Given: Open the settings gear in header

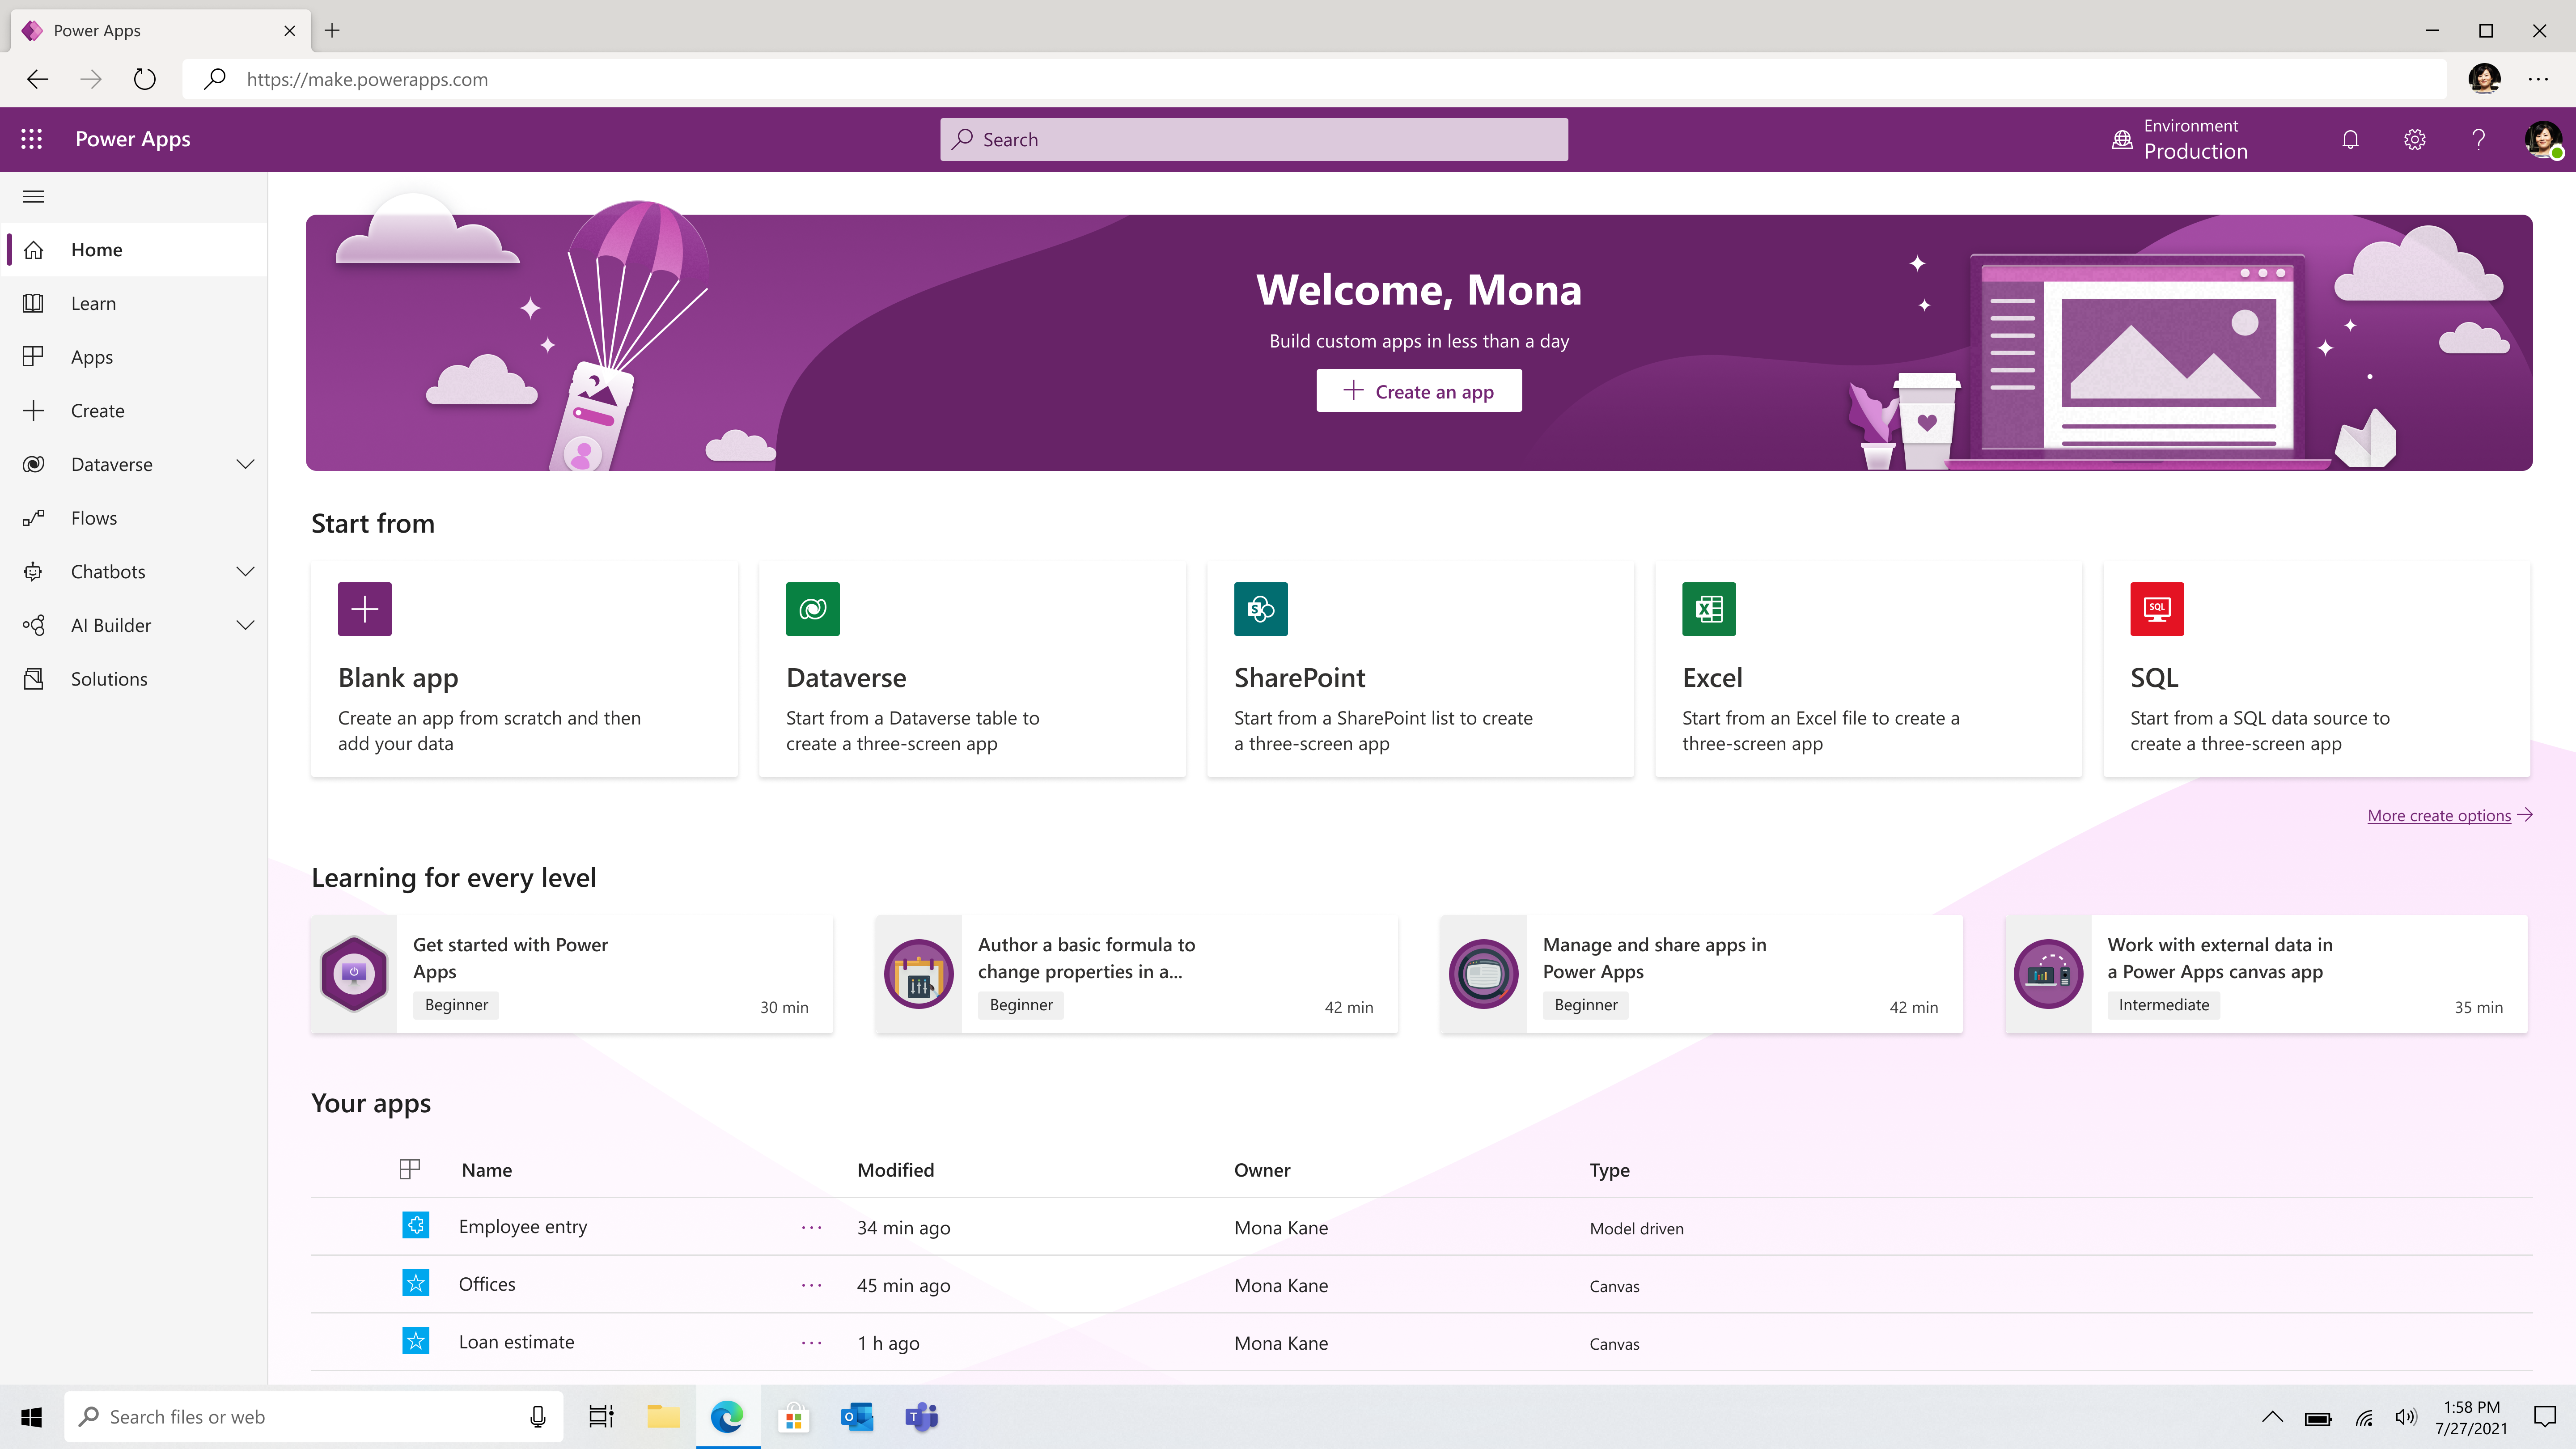Looking at the screenshot, I should coord(2414,140).
